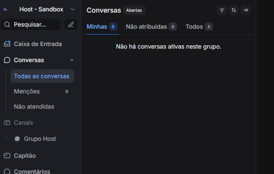Collapse the Conversas section chevron
274x174 pixels.
[x=72, y=60]
